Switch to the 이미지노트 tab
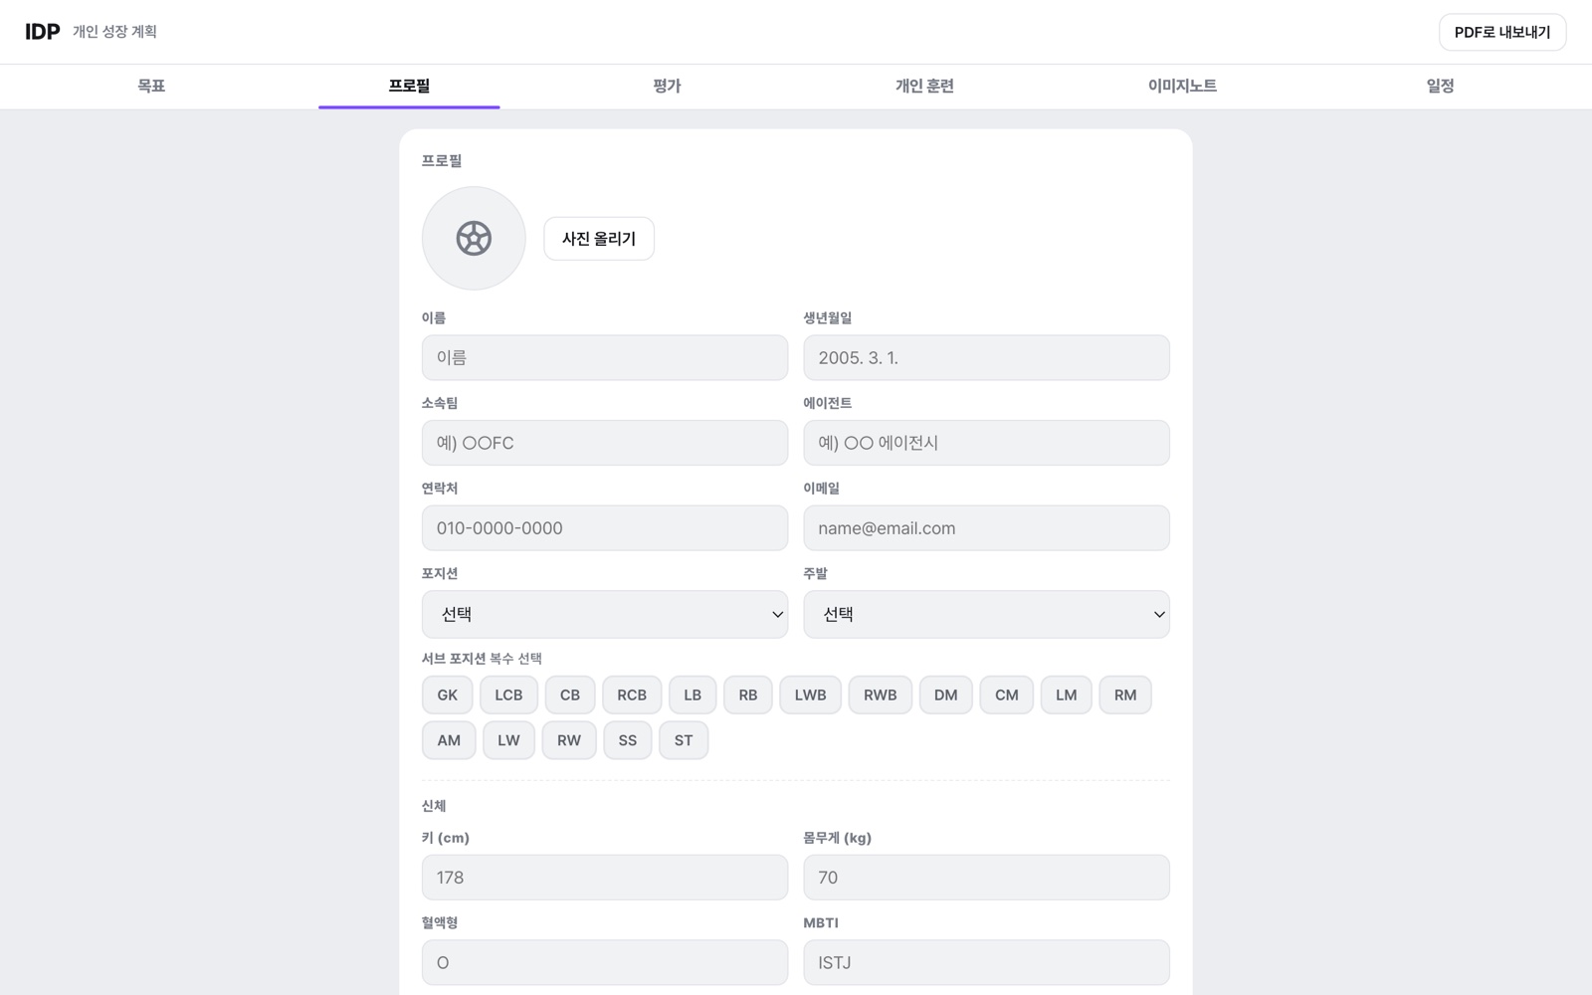The height and width of the screenshot is (995, 1592). (1182, 87)
